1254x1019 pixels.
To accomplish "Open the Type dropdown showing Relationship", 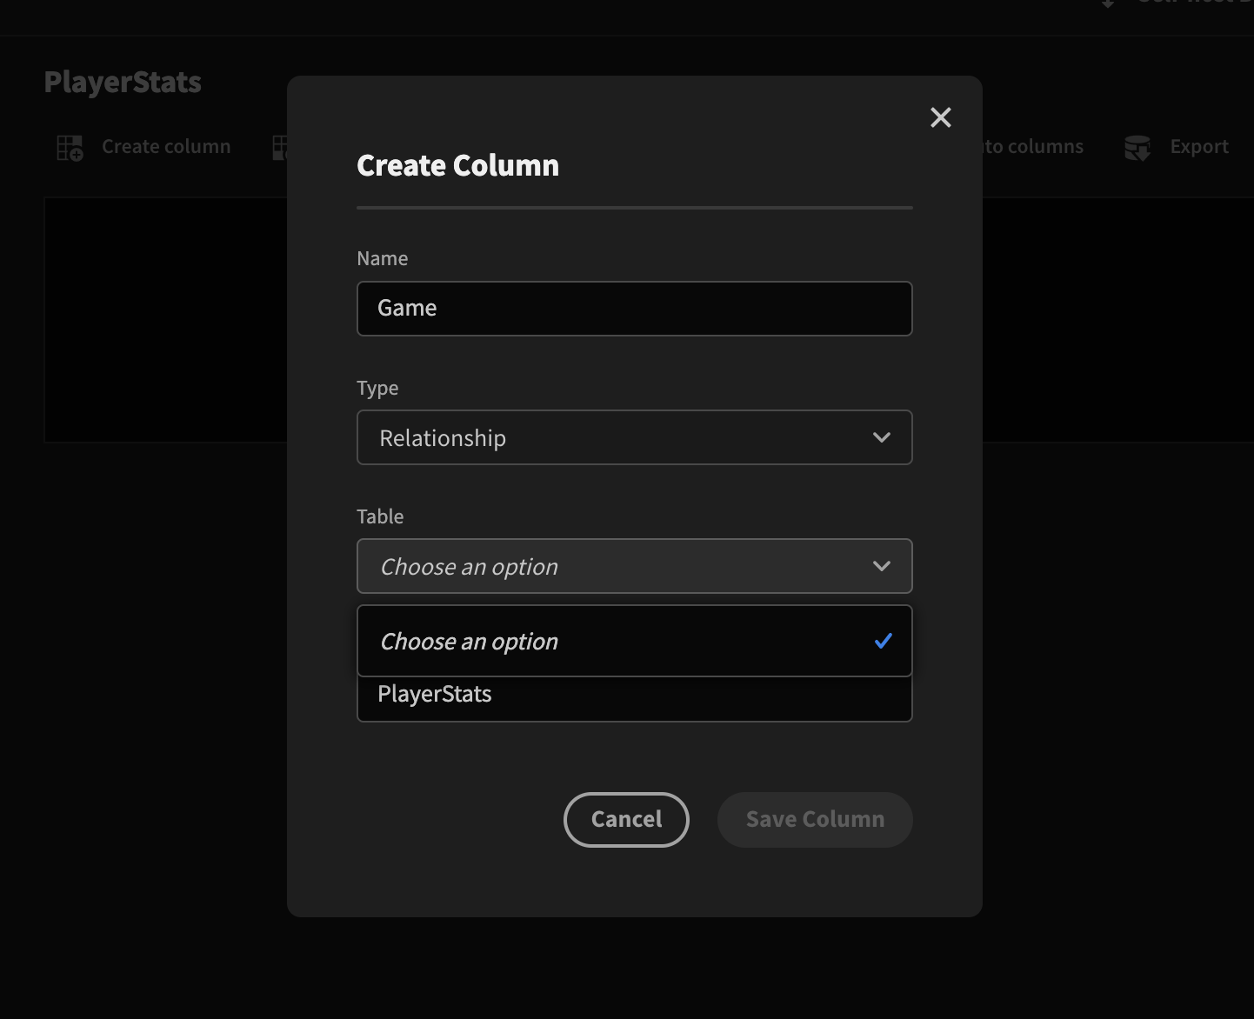I will click(x=634, y=437).
